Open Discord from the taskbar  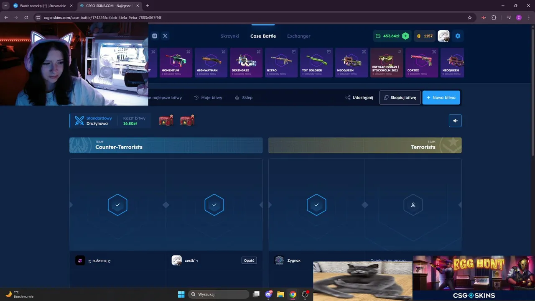tap(268, 294)
